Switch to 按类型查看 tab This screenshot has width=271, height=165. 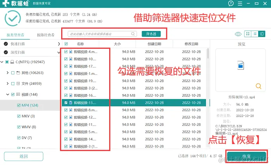(x=15, y=35)
